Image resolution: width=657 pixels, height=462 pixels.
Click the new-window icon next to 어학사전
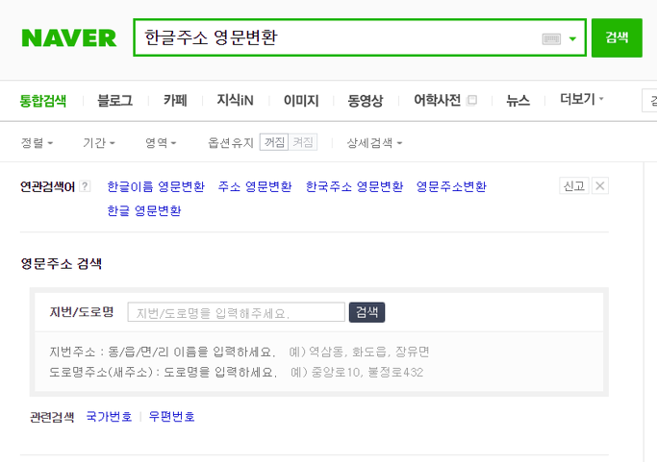point(471,101)
